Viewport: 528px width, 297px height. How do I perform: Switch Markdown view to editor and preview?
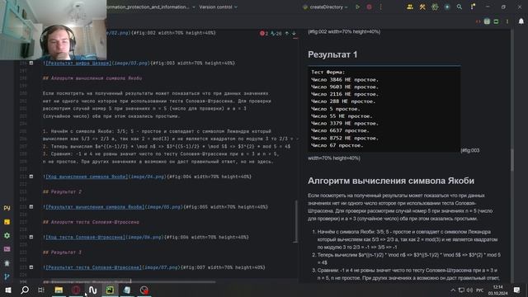[487, 21]
